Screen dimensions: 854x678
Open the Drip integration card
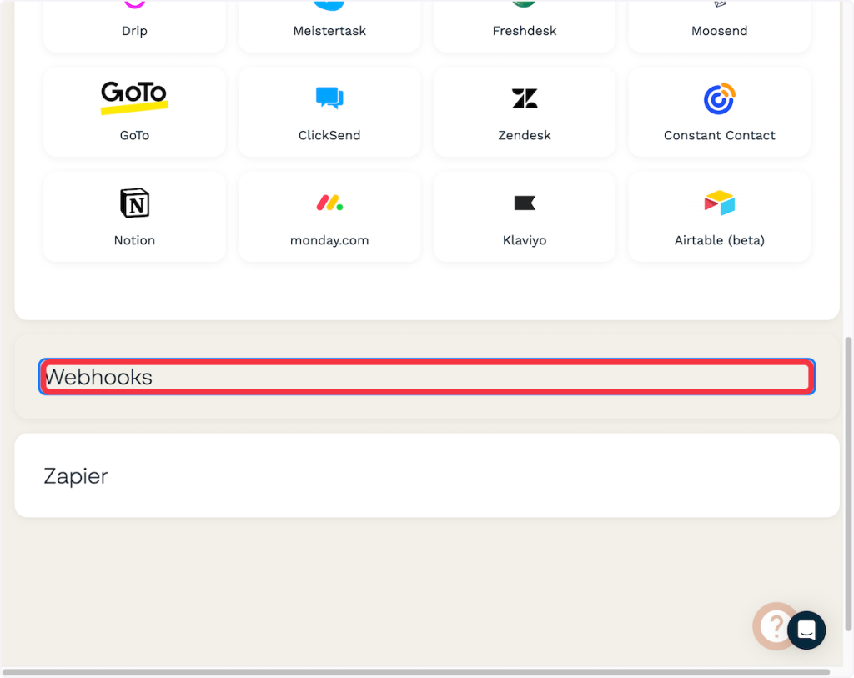134,25
